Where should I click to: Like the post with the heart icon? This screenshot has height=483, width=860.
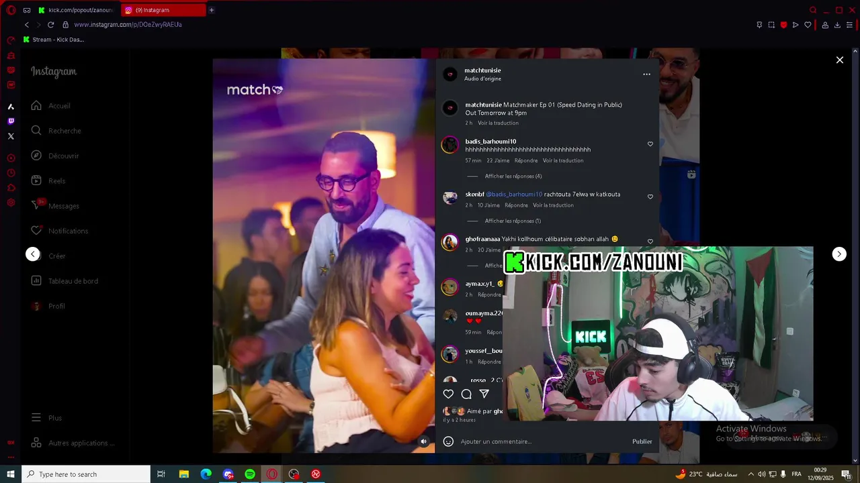pyautogui.click(x=448, y=394)
